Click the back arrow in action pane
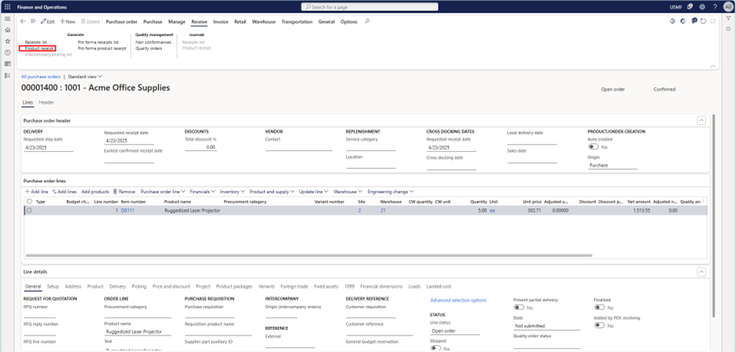 point(23,22)
